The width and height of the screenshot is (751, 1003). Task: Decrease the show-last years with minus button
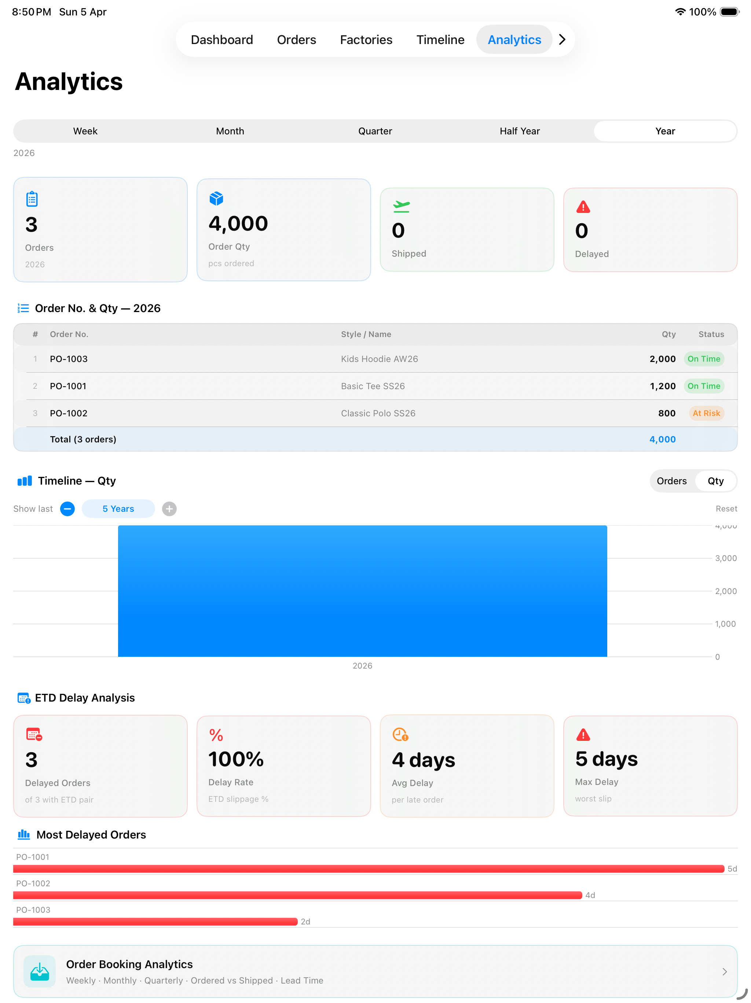click(67, 509)
